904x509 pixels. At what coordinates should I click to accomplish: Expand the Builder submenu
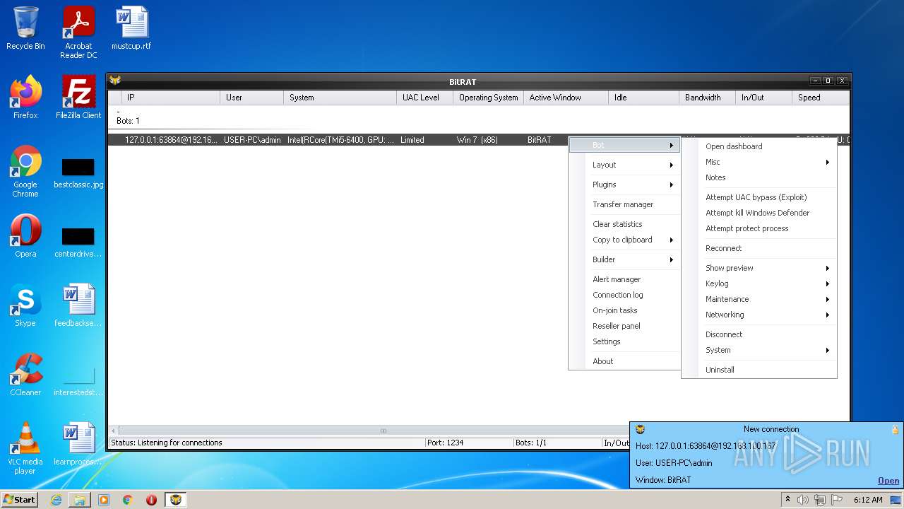(x=624, y=259)
